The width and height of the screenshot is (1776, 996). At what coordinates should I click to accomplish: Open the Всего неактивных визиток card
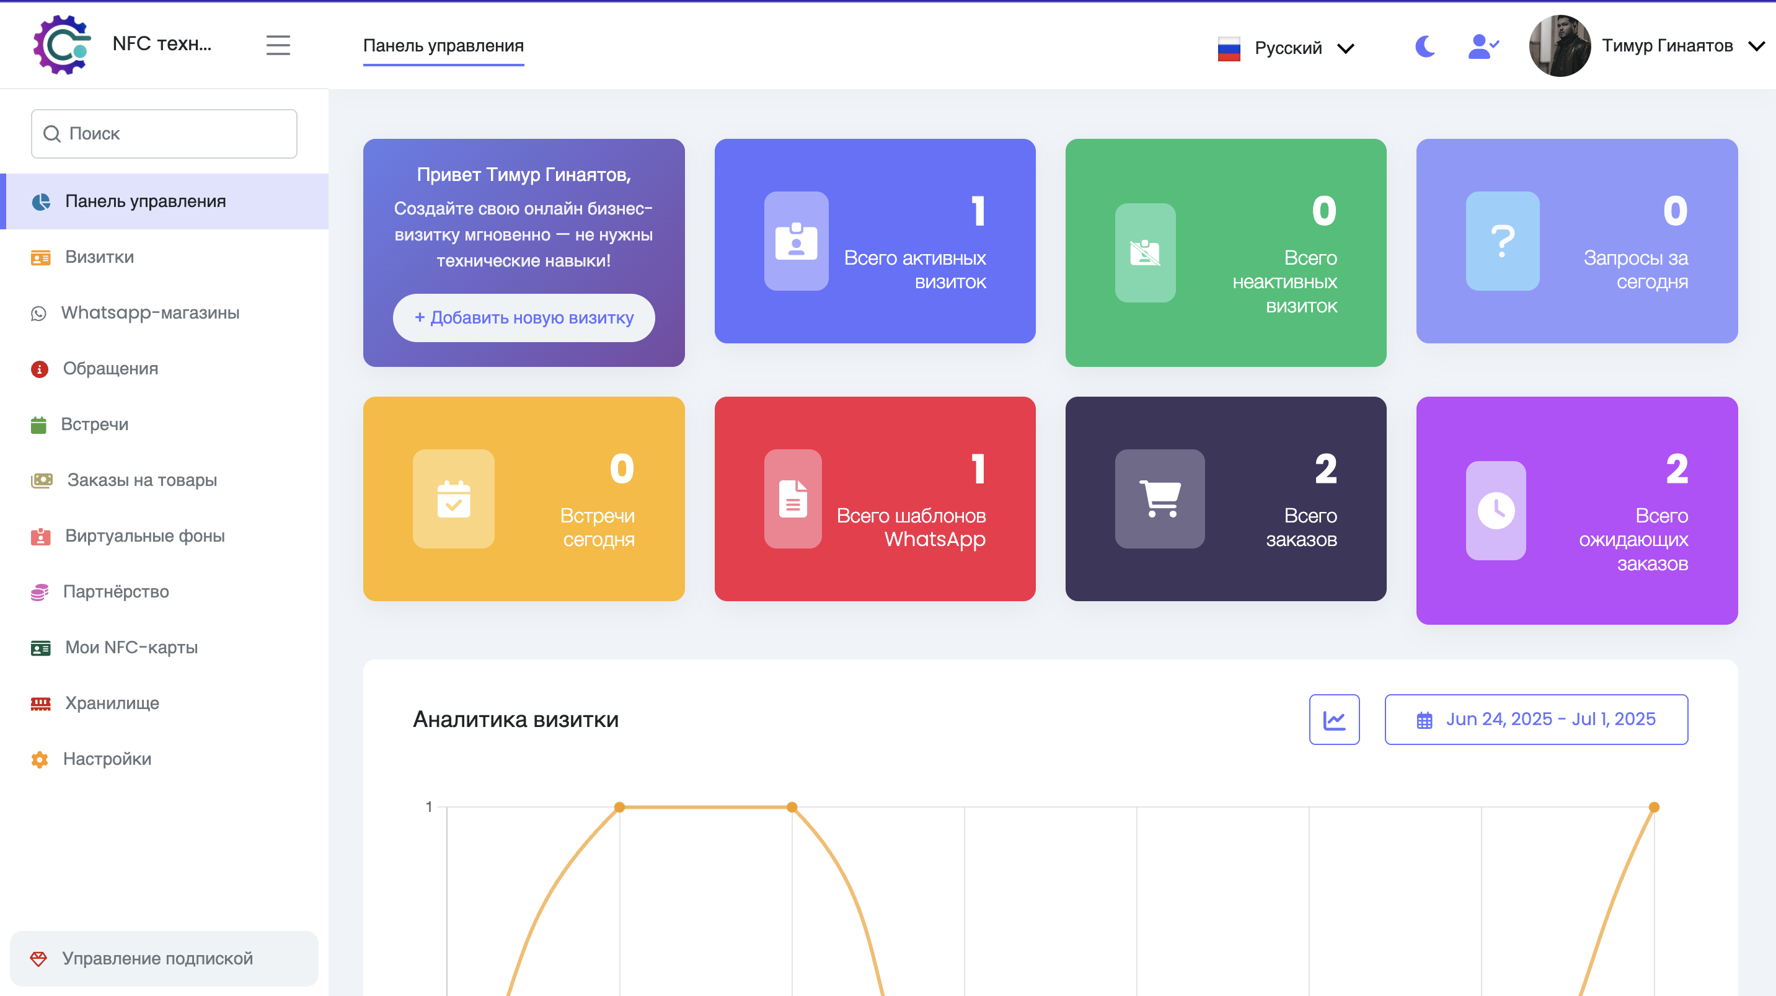pyautogui.click(x=1226, y=253)
